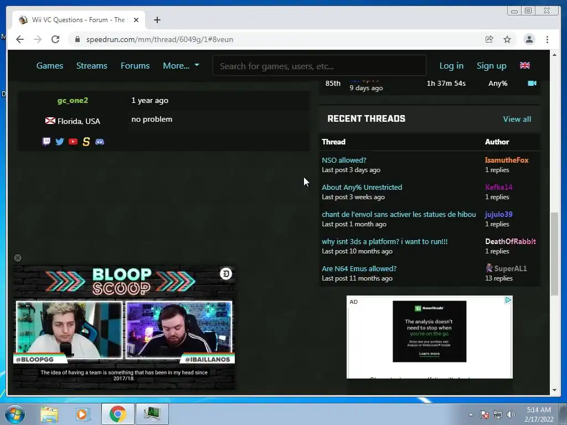Open a new browser tab
Screen dimensions: 567x425
157,20
